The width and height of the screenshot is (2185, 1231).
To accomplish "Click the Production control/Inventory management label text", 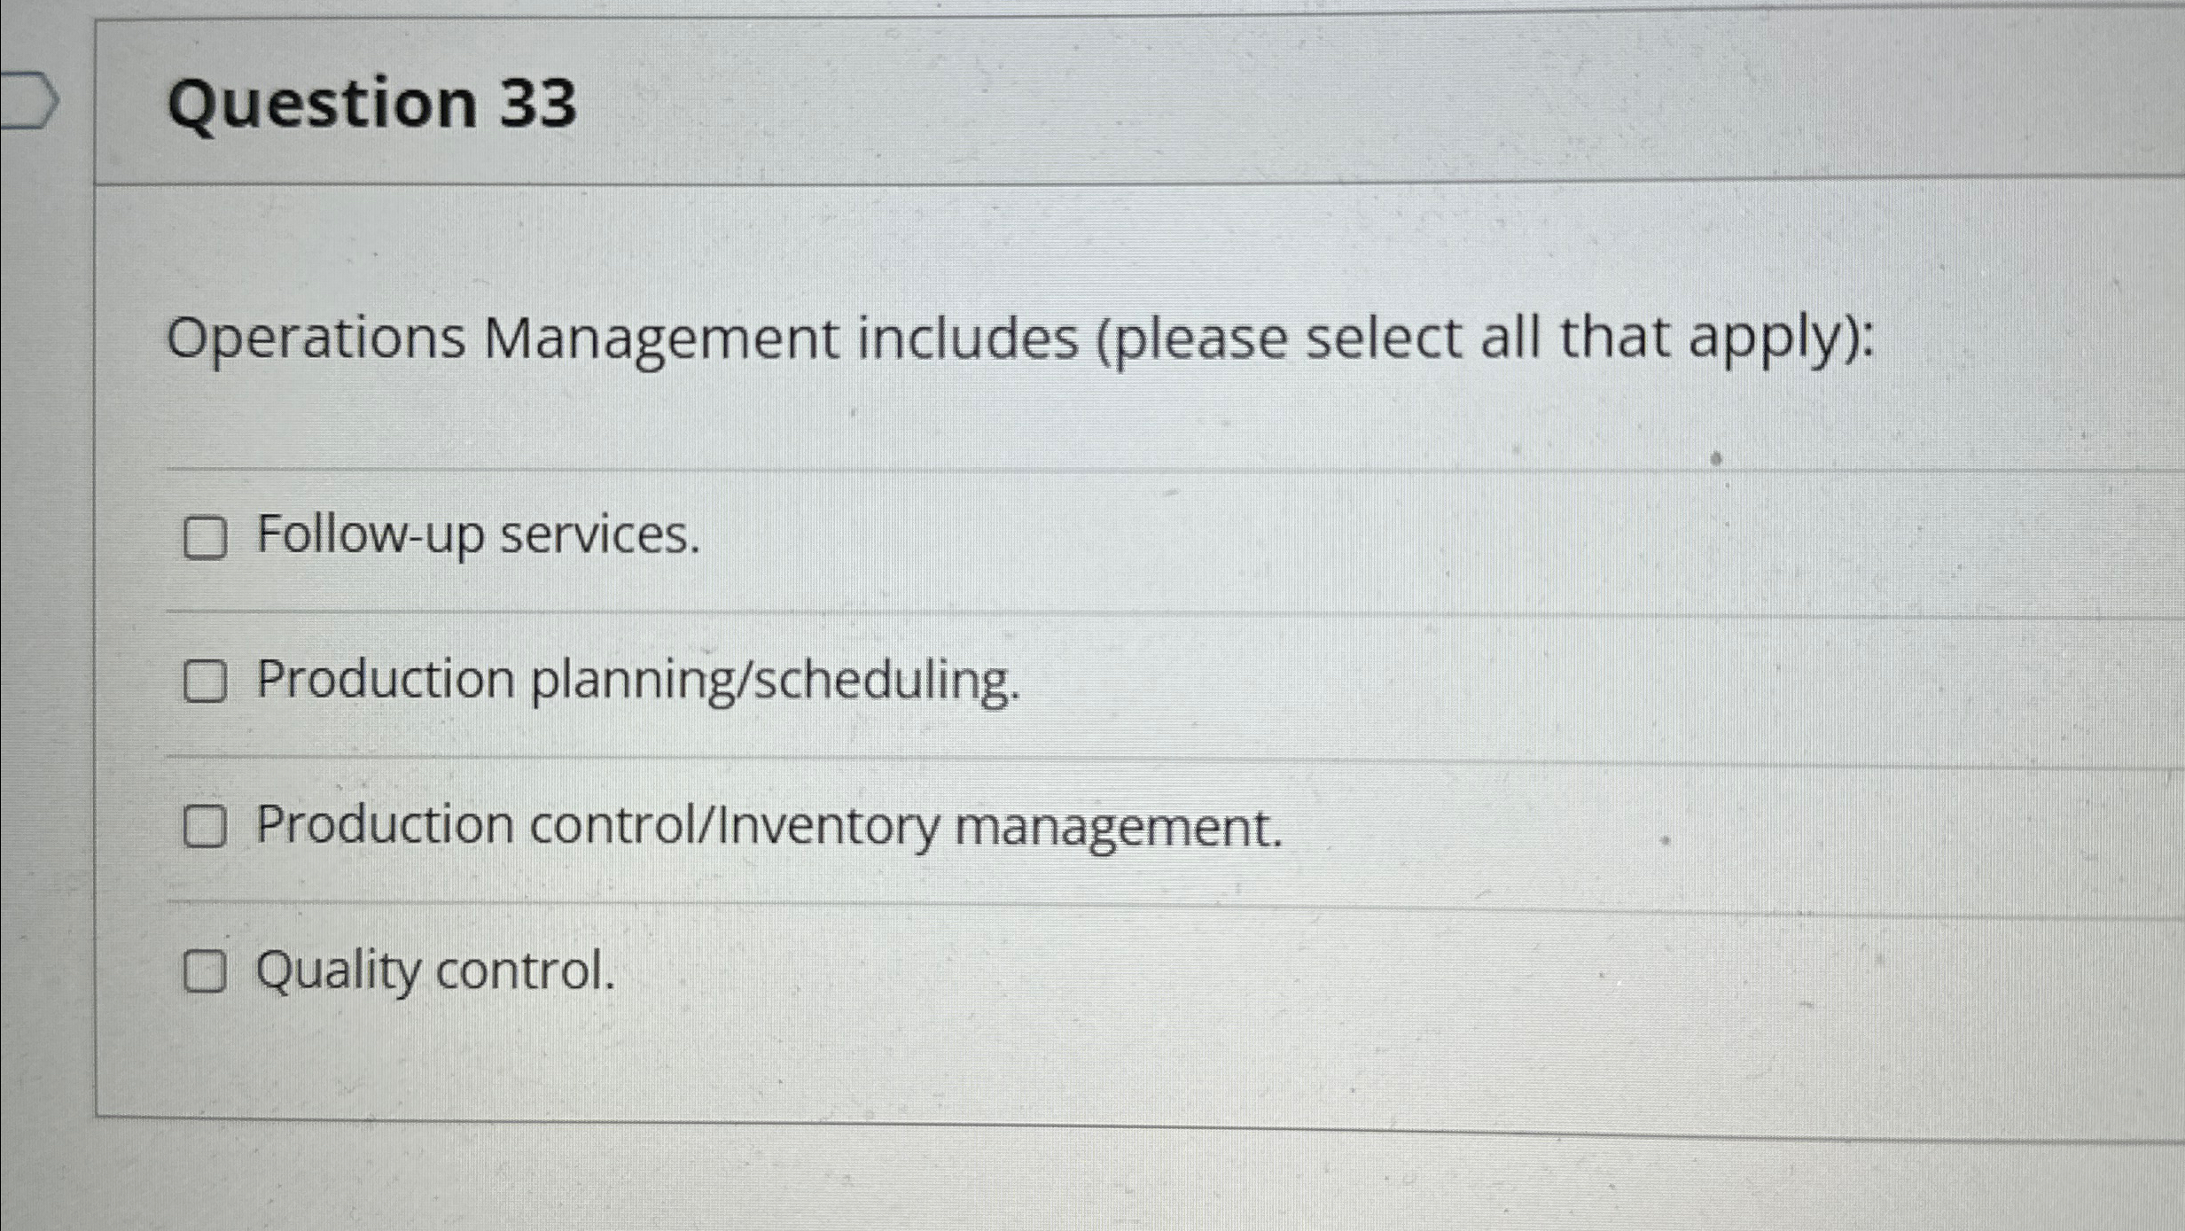I will (x=769, y=826).
